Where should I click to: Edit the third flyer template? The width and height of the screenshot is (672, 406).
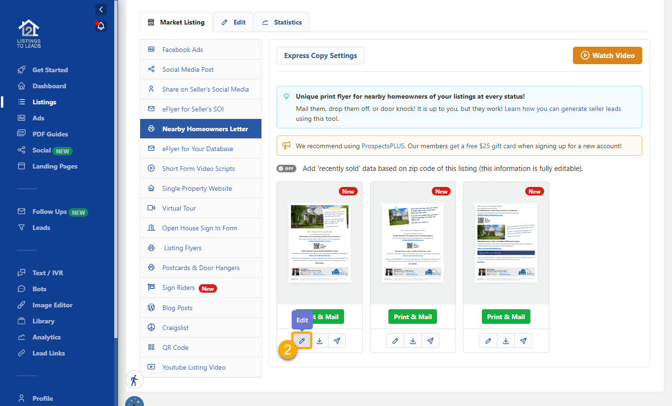488,341
